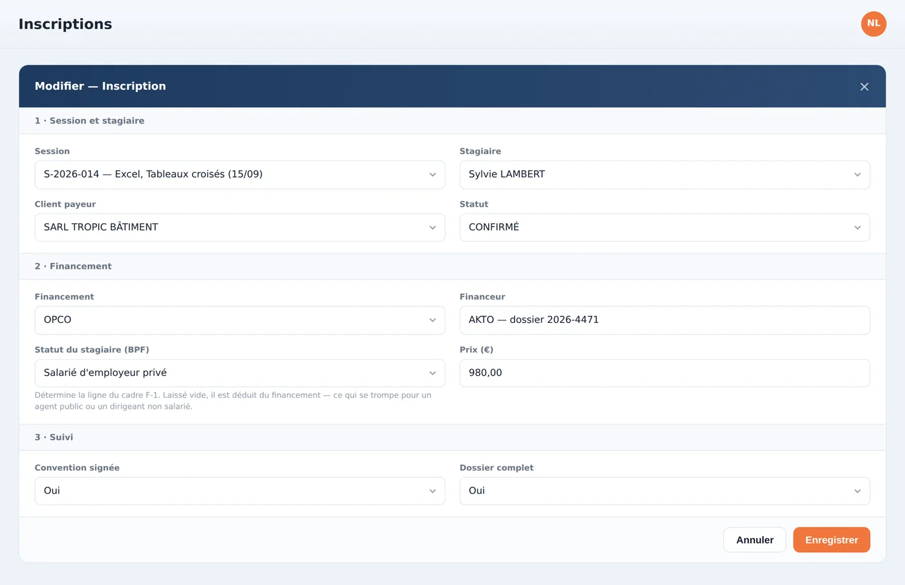Click the 'Modifier — Inscription' dialog title
Screen dimensions: 905x585
[x=100, y=86]
